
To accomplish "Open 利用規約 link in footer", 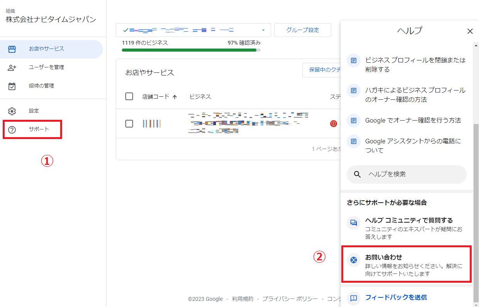I will click(243, 299).
